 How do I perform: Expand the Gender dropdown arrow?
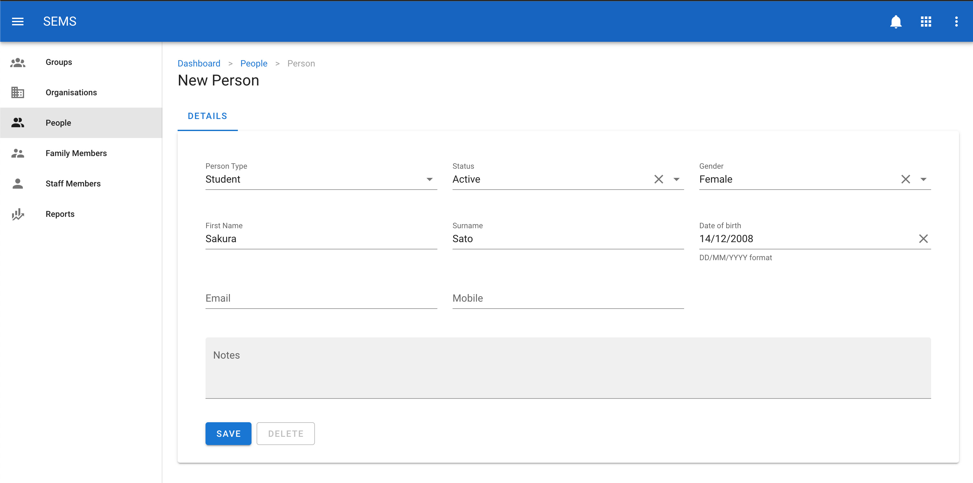(x=923, y=179)
